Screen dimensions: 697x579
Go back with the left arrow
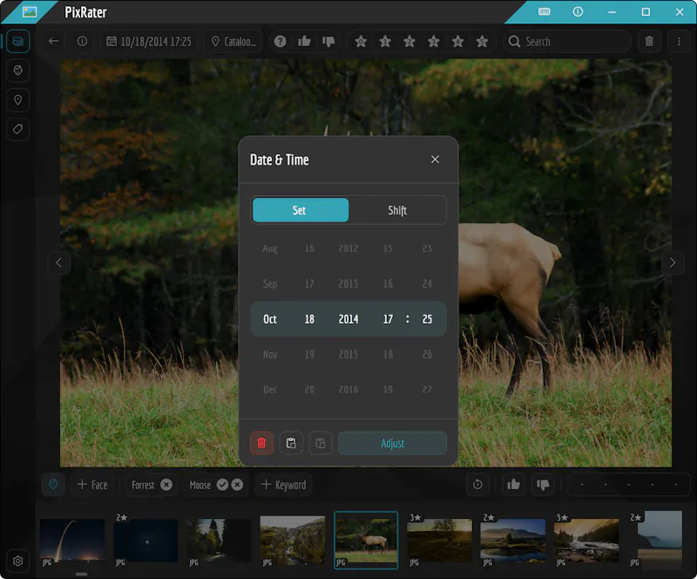coord(53,41)
